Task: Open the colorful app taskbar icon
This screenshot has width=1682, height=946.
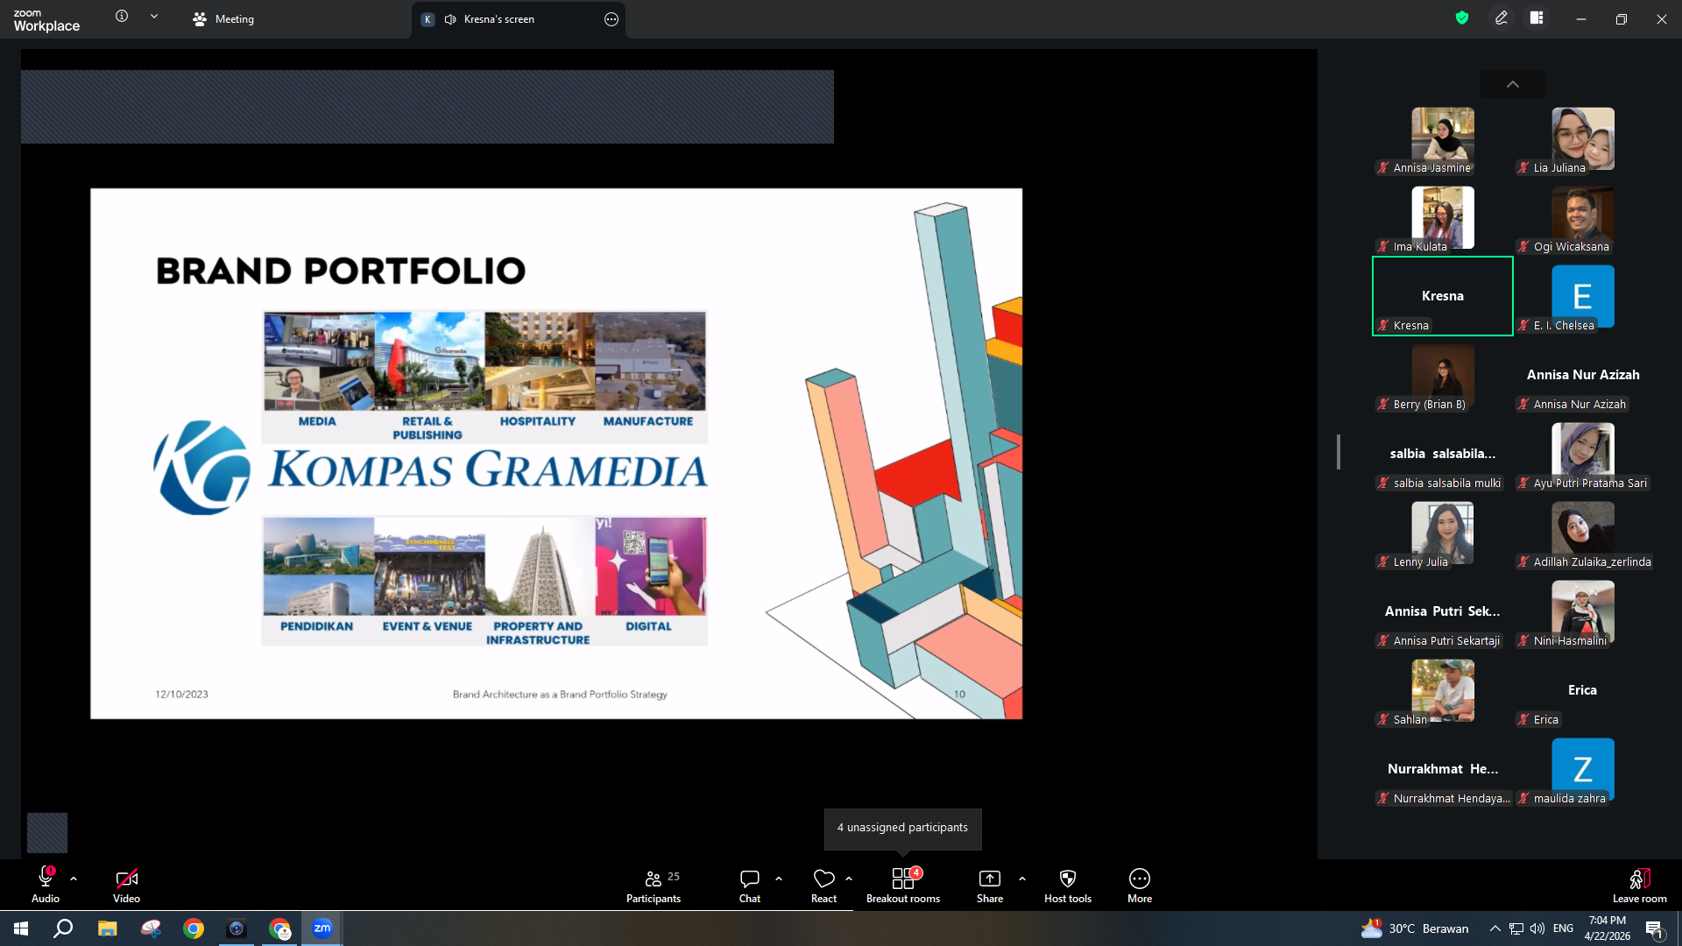Action: 151,928
